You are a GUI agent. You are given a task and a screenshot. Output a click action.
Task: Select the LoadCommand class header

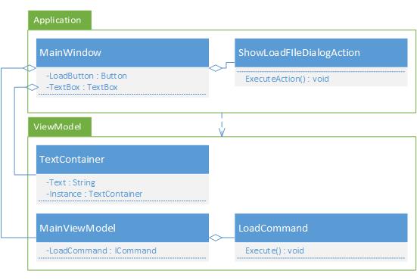tap(321, 228)
